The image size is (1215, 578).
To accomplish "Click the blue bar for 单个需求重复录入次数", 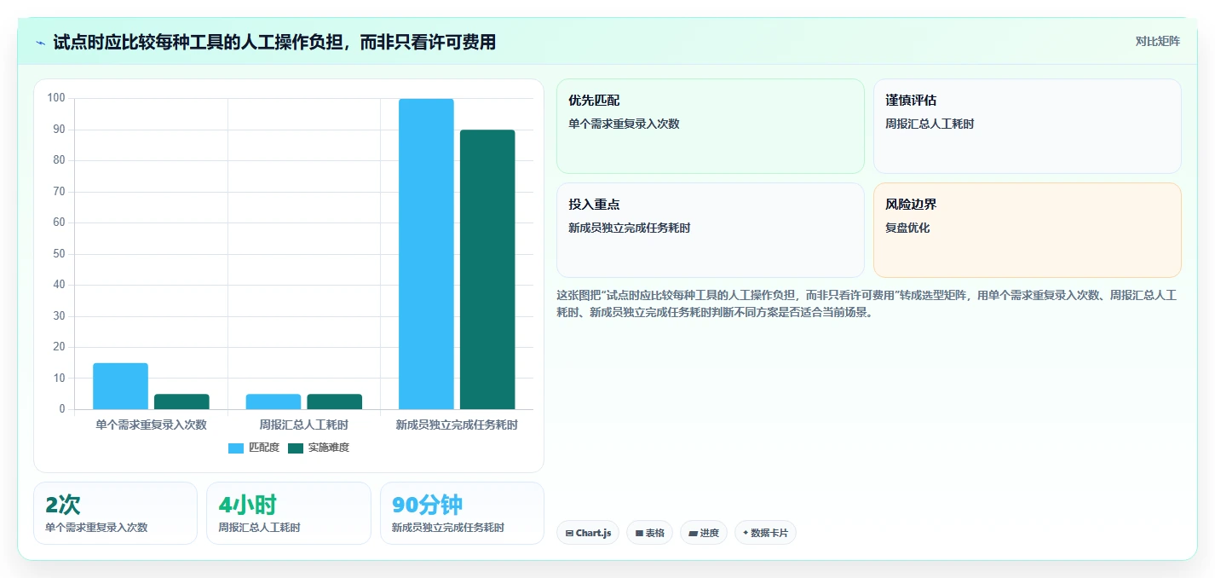I will pyautogui.click(x=120, y=386).
